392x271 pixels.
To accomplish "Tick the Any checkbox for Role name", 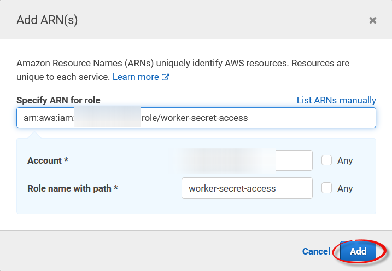I will coord(326,188).
